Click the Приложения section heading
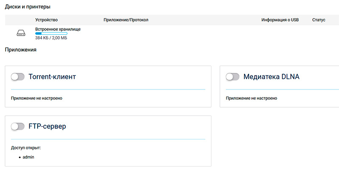The height and width of the screenshot is (170, 339). click(x=20, y=50)
